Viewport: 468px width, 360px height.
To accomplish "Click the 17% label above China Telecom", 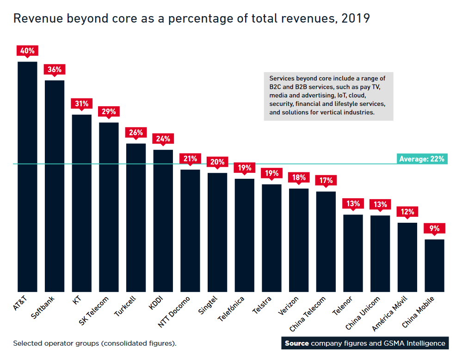I will click(326, 180).
